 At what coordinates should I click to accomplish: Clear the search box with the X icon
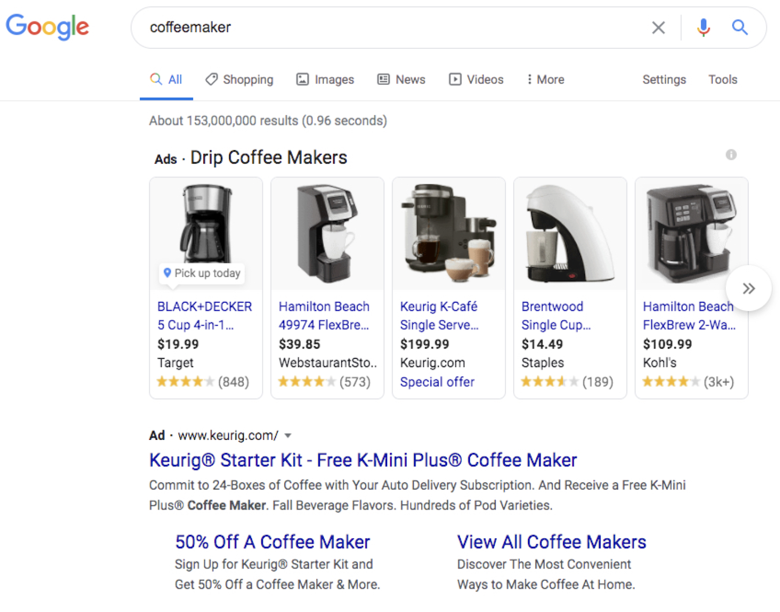pyautogui.click(x=658, y=27)
